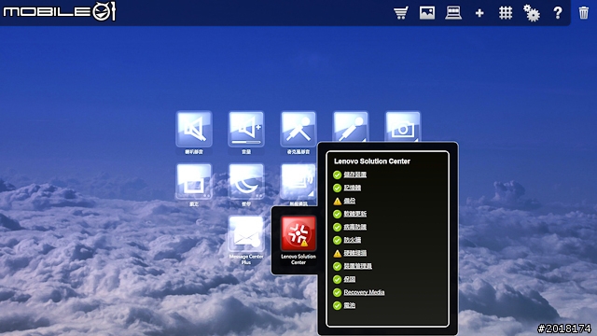Click green check icon beside Recovery Media
This screenshot has height=336, width=597.
(337, 292)
